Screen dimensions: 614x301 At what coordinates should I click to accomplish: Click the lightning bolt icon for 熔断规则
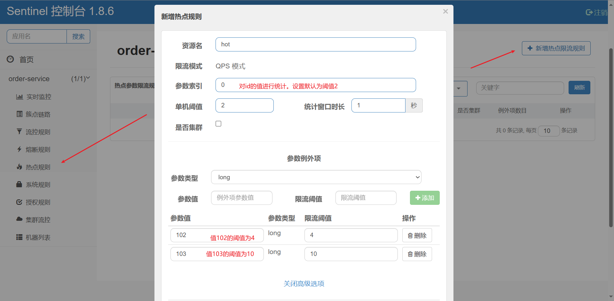[x=20, y=149]
